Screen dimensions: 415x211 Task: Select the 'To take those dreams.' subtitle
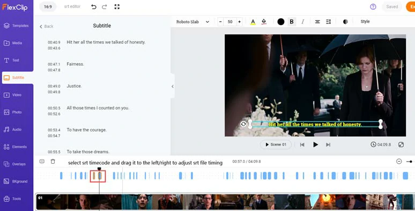(x=88, y=152)
